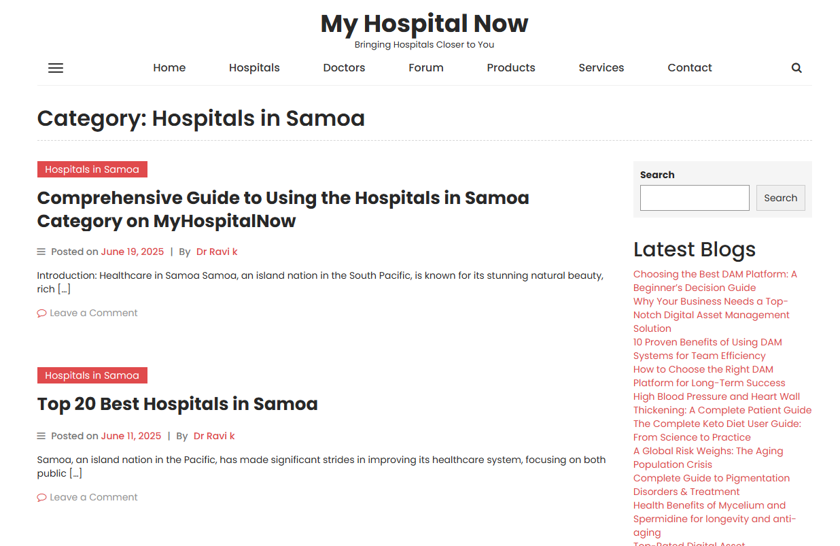Click the list icon beside Posted on June 19
Image resolution: width=840 pixels, height=546 pixels.
click(x=41, y=251)
